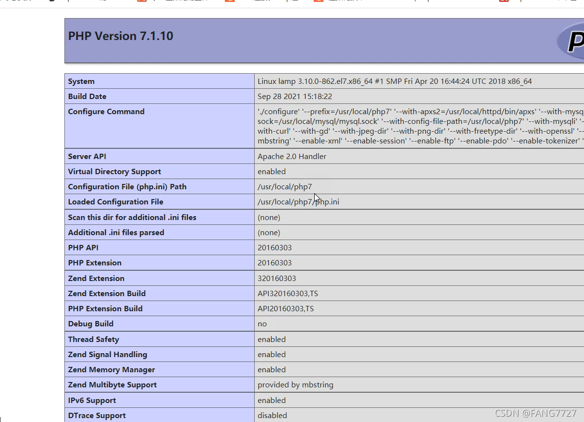Select the 'Virtual Directory Support' label
The image size is (584, 422).
click(114, 172)
